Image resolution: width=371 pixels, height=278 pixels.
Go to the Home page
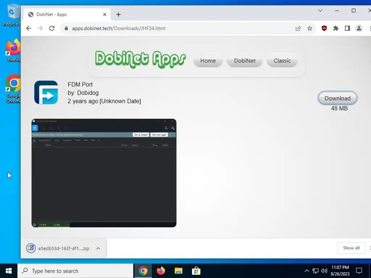[208, 61]
